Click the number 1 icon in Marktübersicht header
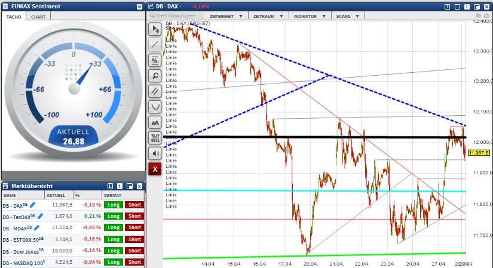The width and height of the screenshot is (493, 268). pos(120,186)
